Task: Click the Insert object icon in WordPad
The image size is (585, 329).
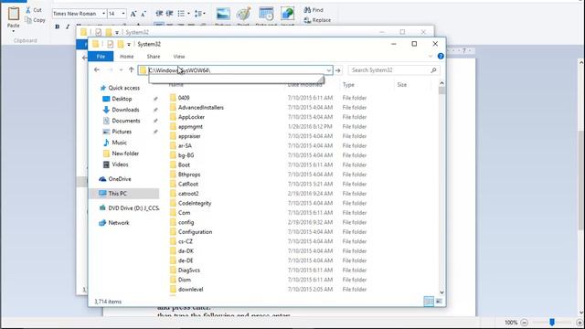Action: point(287,14)
